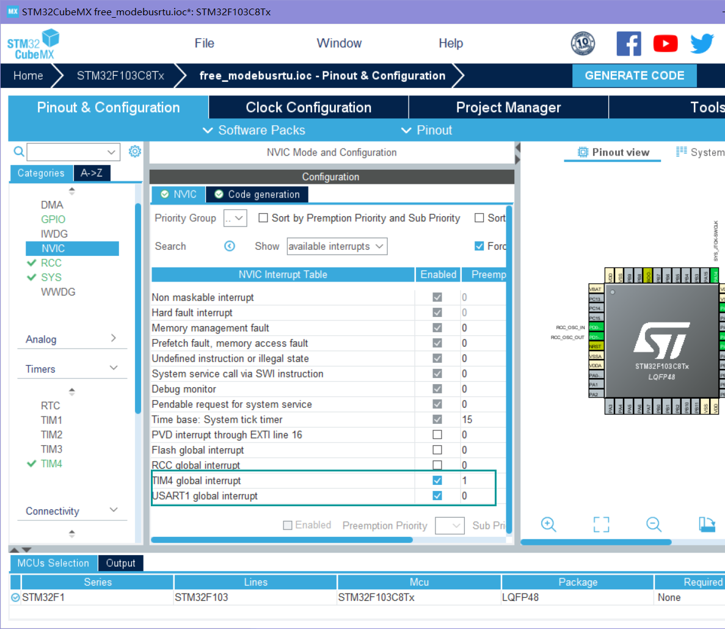Switch to Code generation tab
Screen dimensions: 725x629
click(257, 194)
